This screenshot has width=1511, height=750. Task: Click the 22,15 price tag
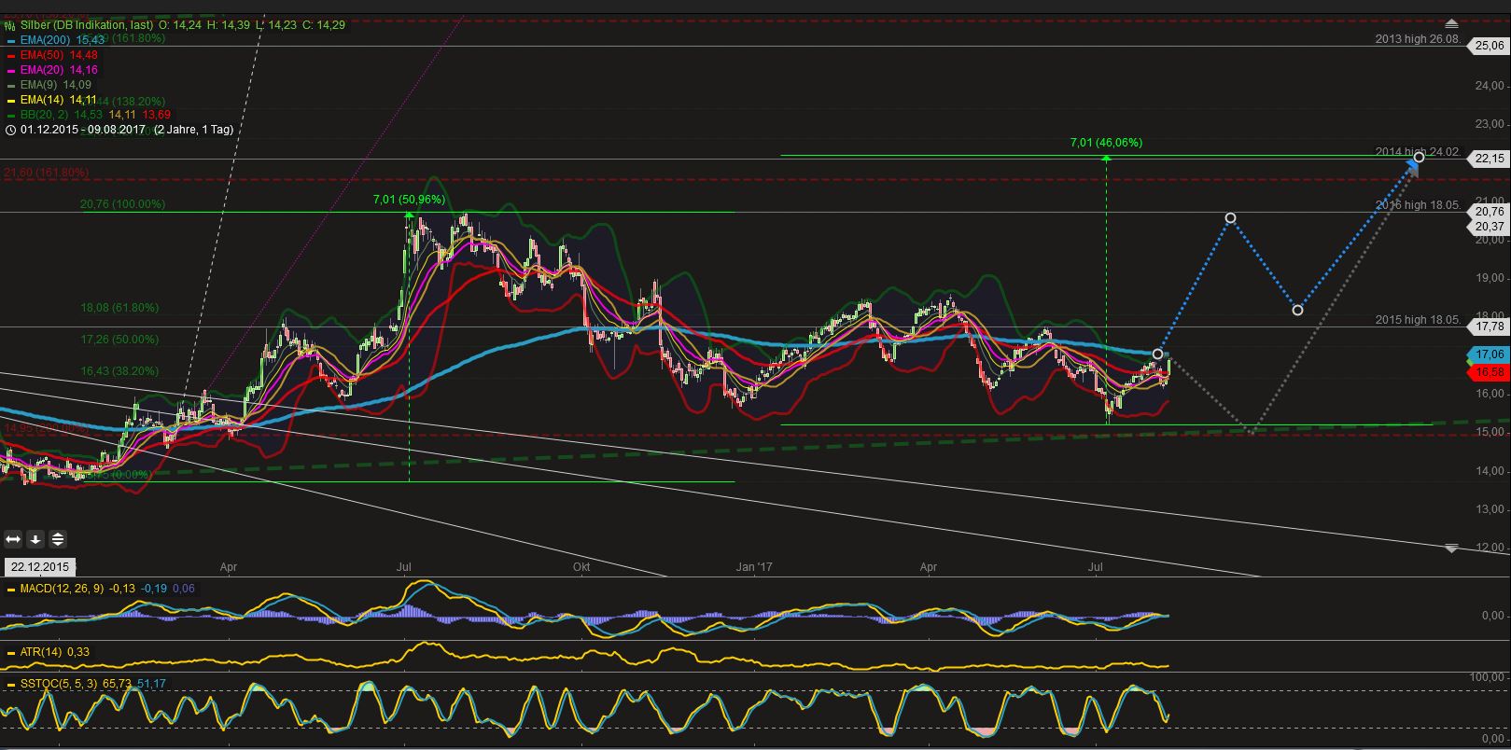[1489, 159]
